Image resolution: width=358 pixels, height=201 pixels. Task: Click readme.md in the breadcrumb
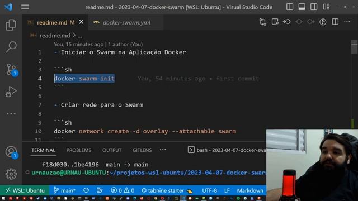coord(55,36)
